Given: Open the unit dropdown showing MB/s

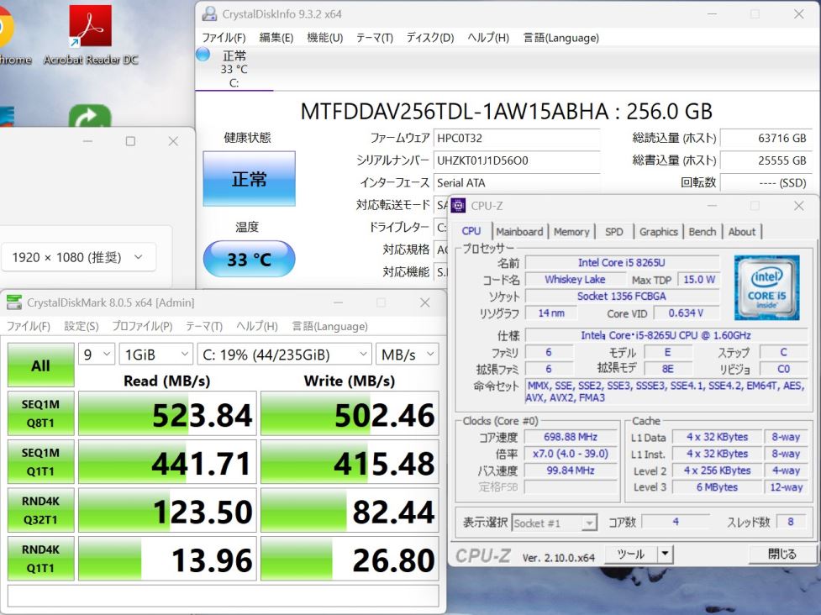Looking at the screenshot, I should click(x=408, y=355).
